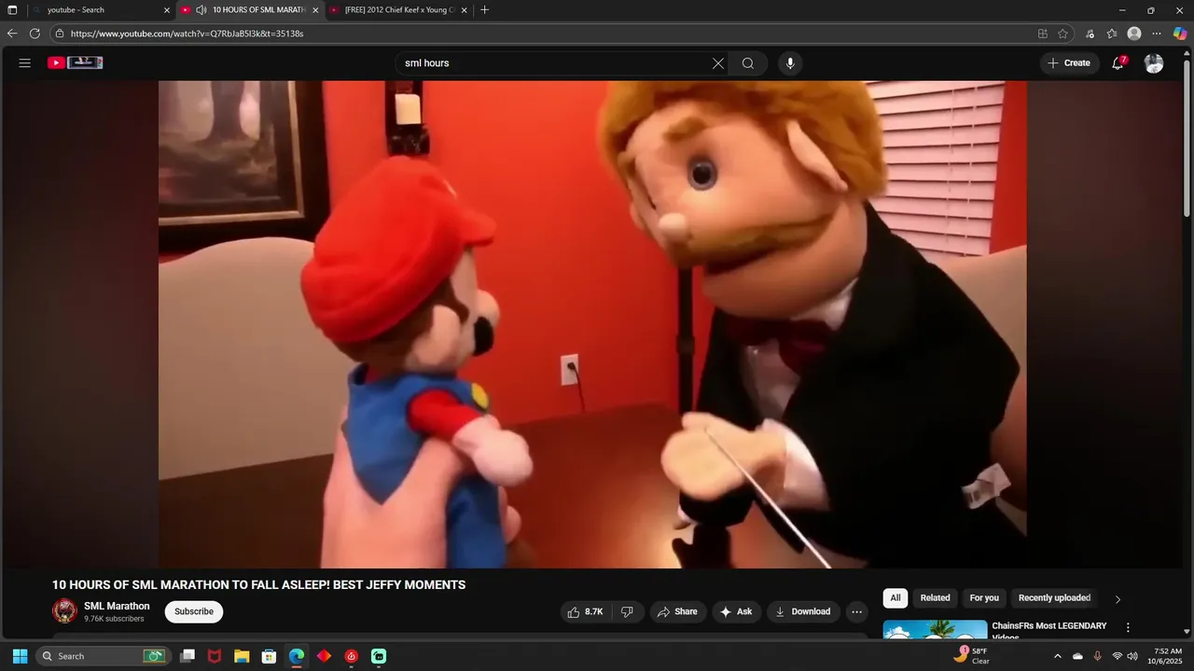Share the video
The image size is (1194, 671).
[x=677, y=611]
